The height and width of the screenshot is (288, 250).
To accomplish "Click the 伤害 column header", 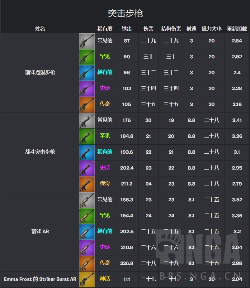I will click(149, 29).
